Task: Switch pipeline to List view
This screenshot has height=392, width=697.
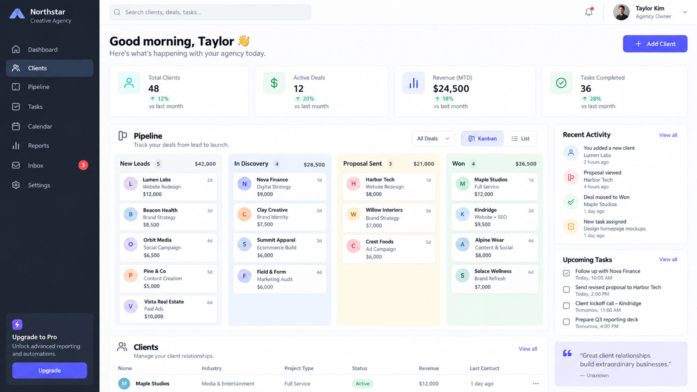Action: click(x=520, y=139)
